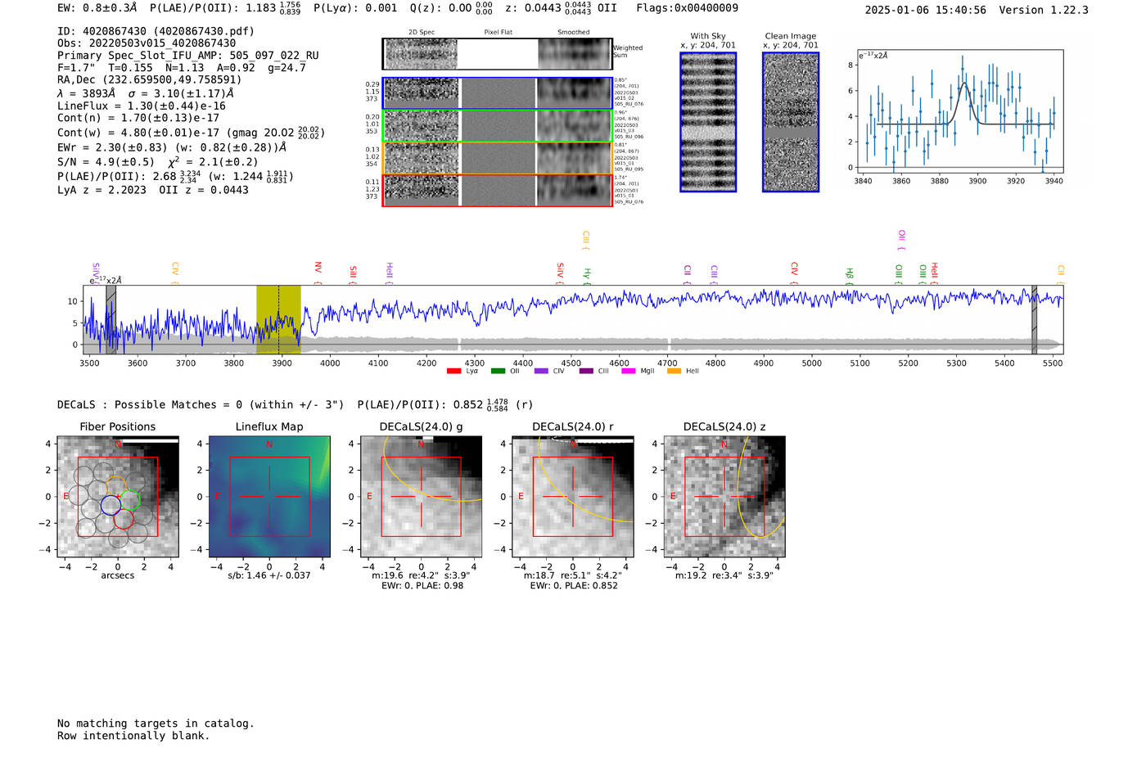Click the Weighted Sum 2D spectrum strip
The height and width of the screenshot is (780, 1146).
[x=498, y=54]
